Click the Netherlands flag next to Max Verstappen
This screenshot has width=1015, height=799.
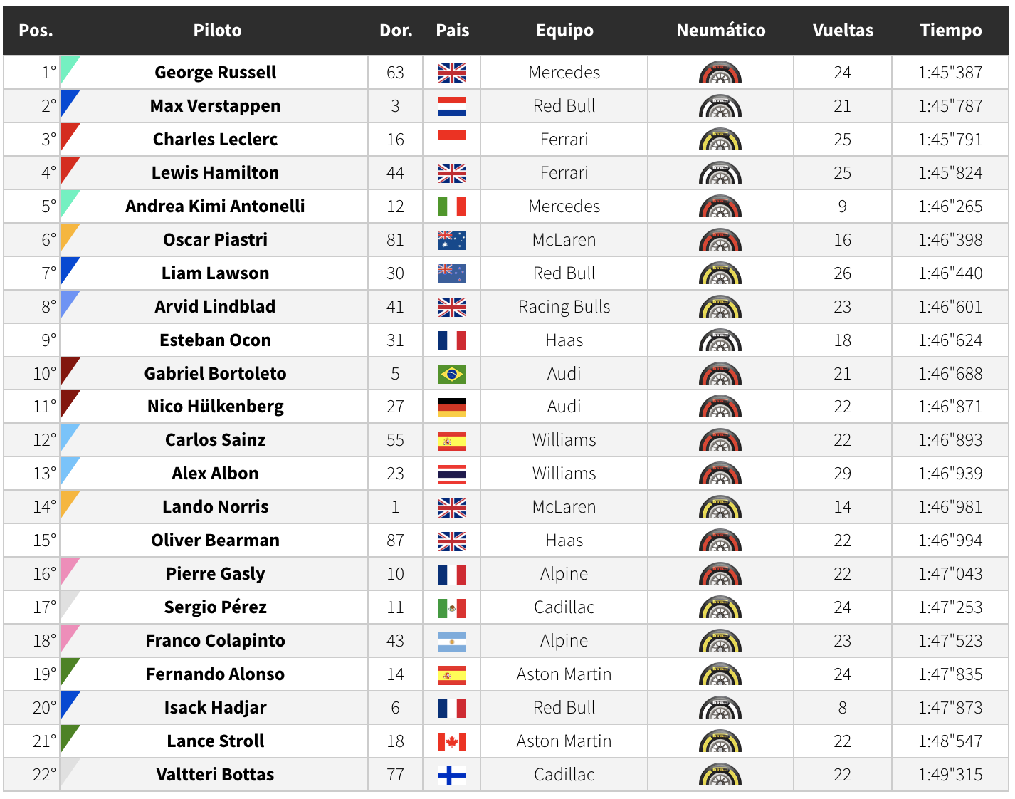pos(451,106)
